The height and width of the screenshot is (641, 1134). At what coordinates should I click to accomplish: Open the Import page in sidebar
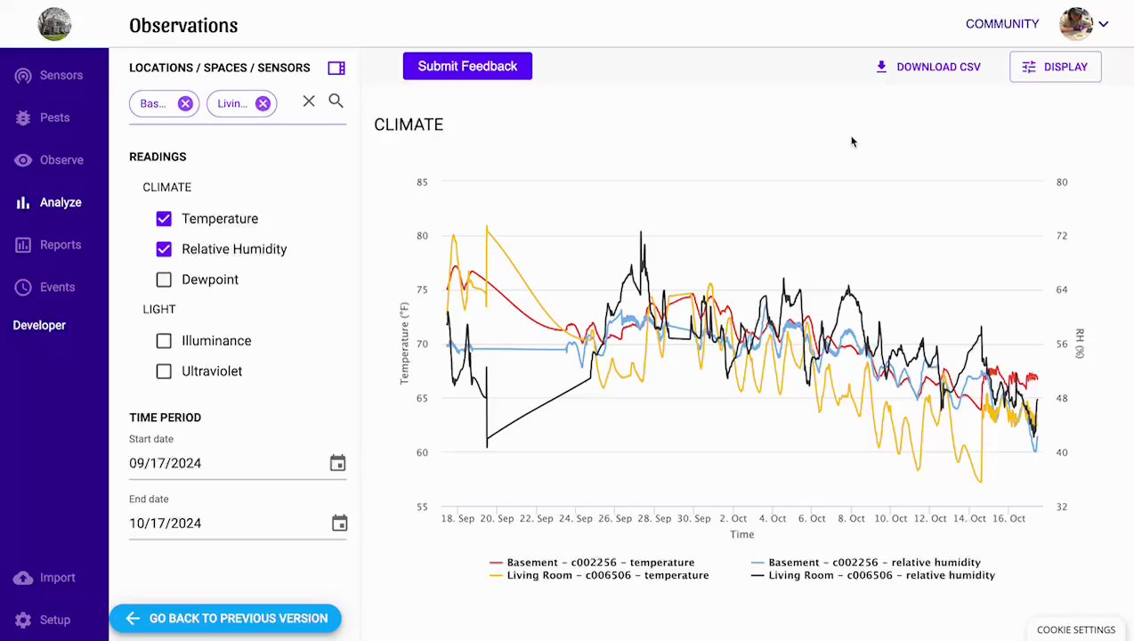56,578
